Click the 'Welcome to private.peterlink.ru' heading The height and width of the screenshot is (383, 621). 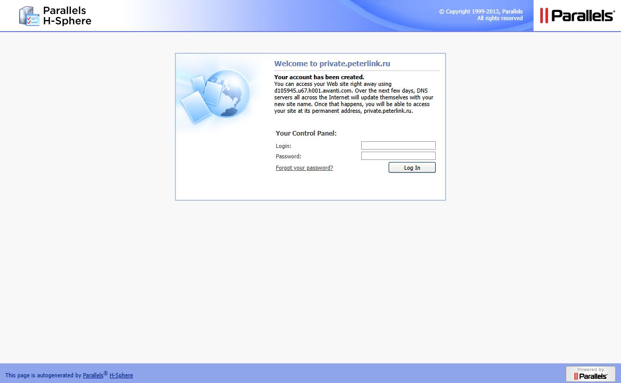click(332, 64)
